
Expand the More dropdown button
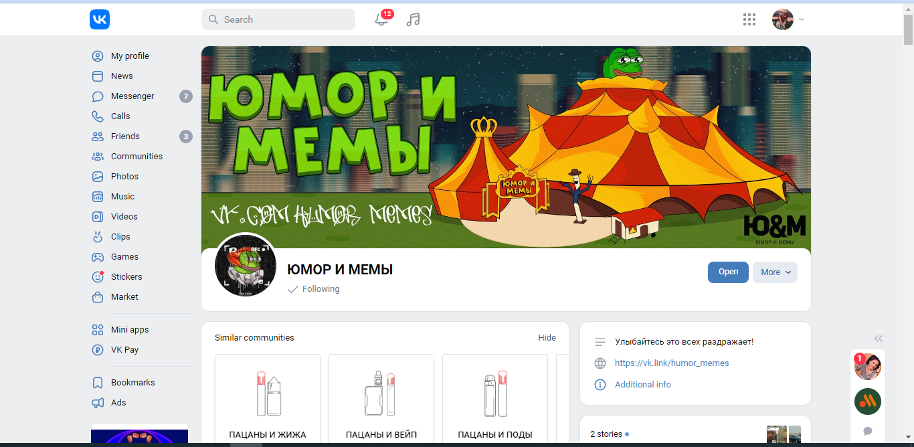[775, 272]
